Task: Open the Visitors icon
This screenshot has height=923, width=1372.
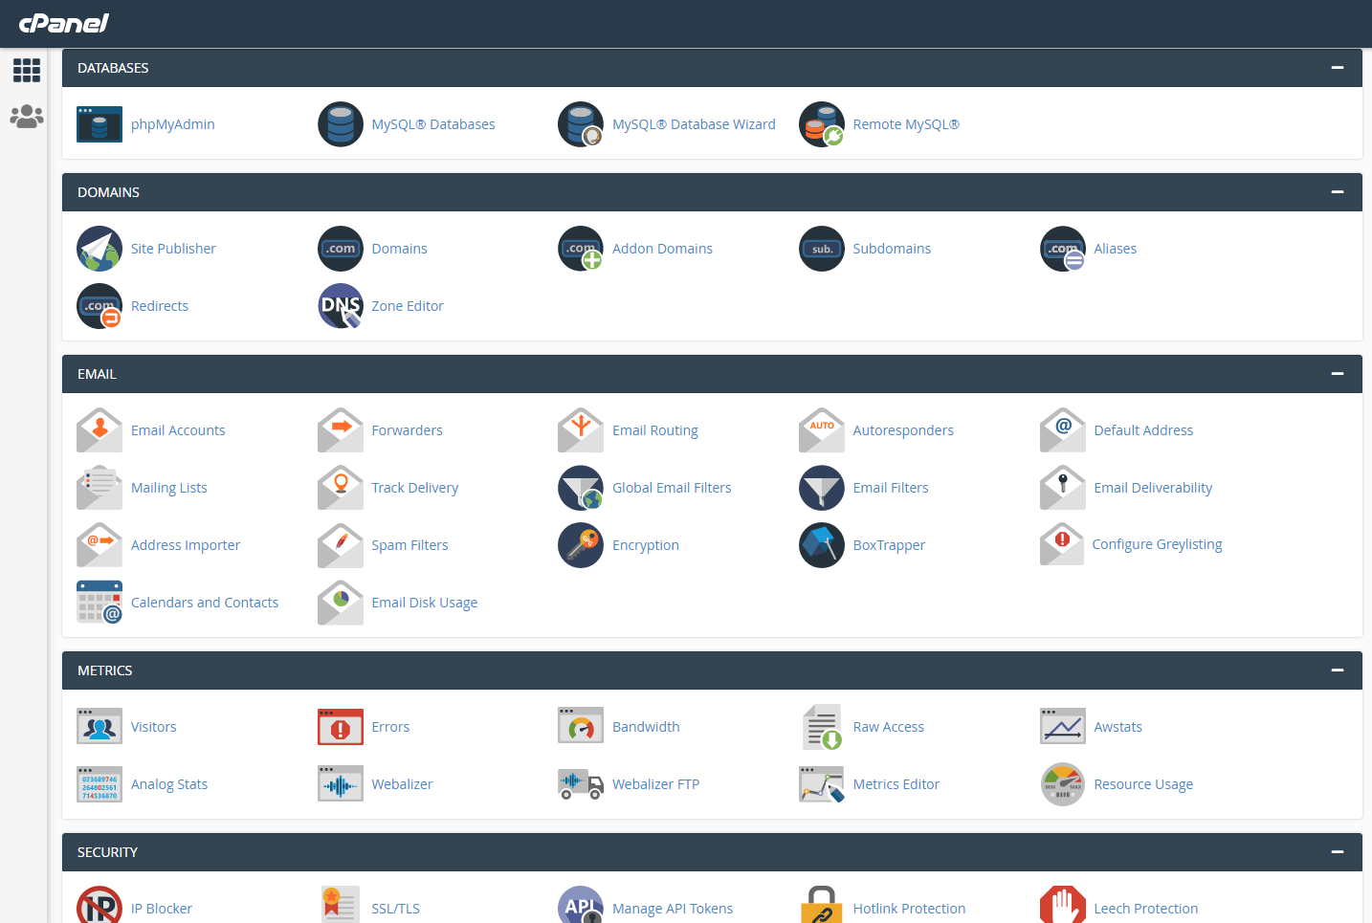Action: coord(100,727)
